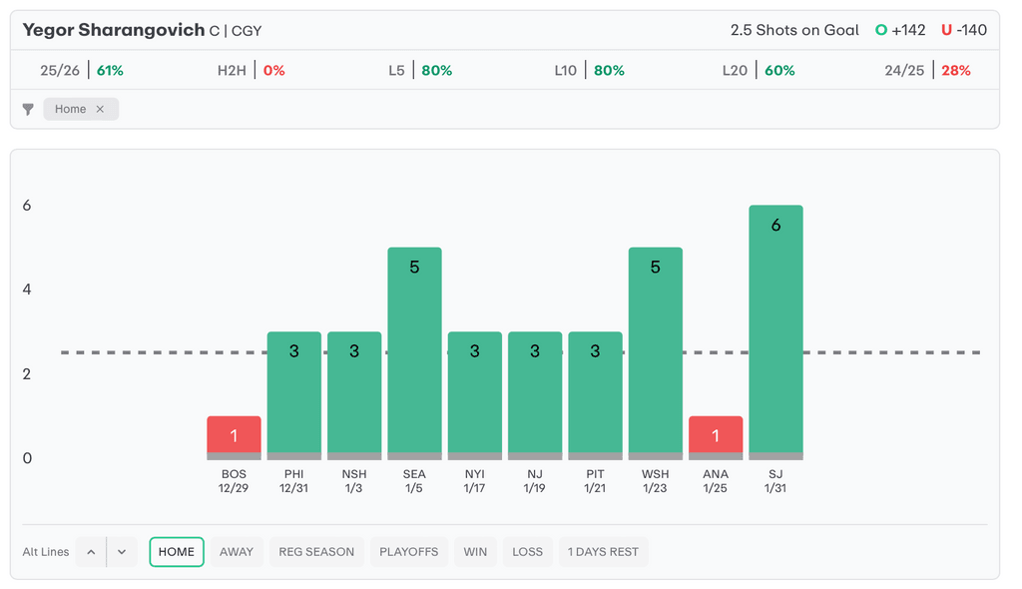Click the filter funnel icon
This screenshot has height=589, width=1022.
click(x=28, y=110)
